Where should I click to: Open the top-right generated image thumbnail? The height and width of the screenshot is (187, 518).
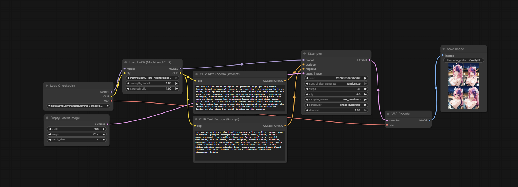471,75
